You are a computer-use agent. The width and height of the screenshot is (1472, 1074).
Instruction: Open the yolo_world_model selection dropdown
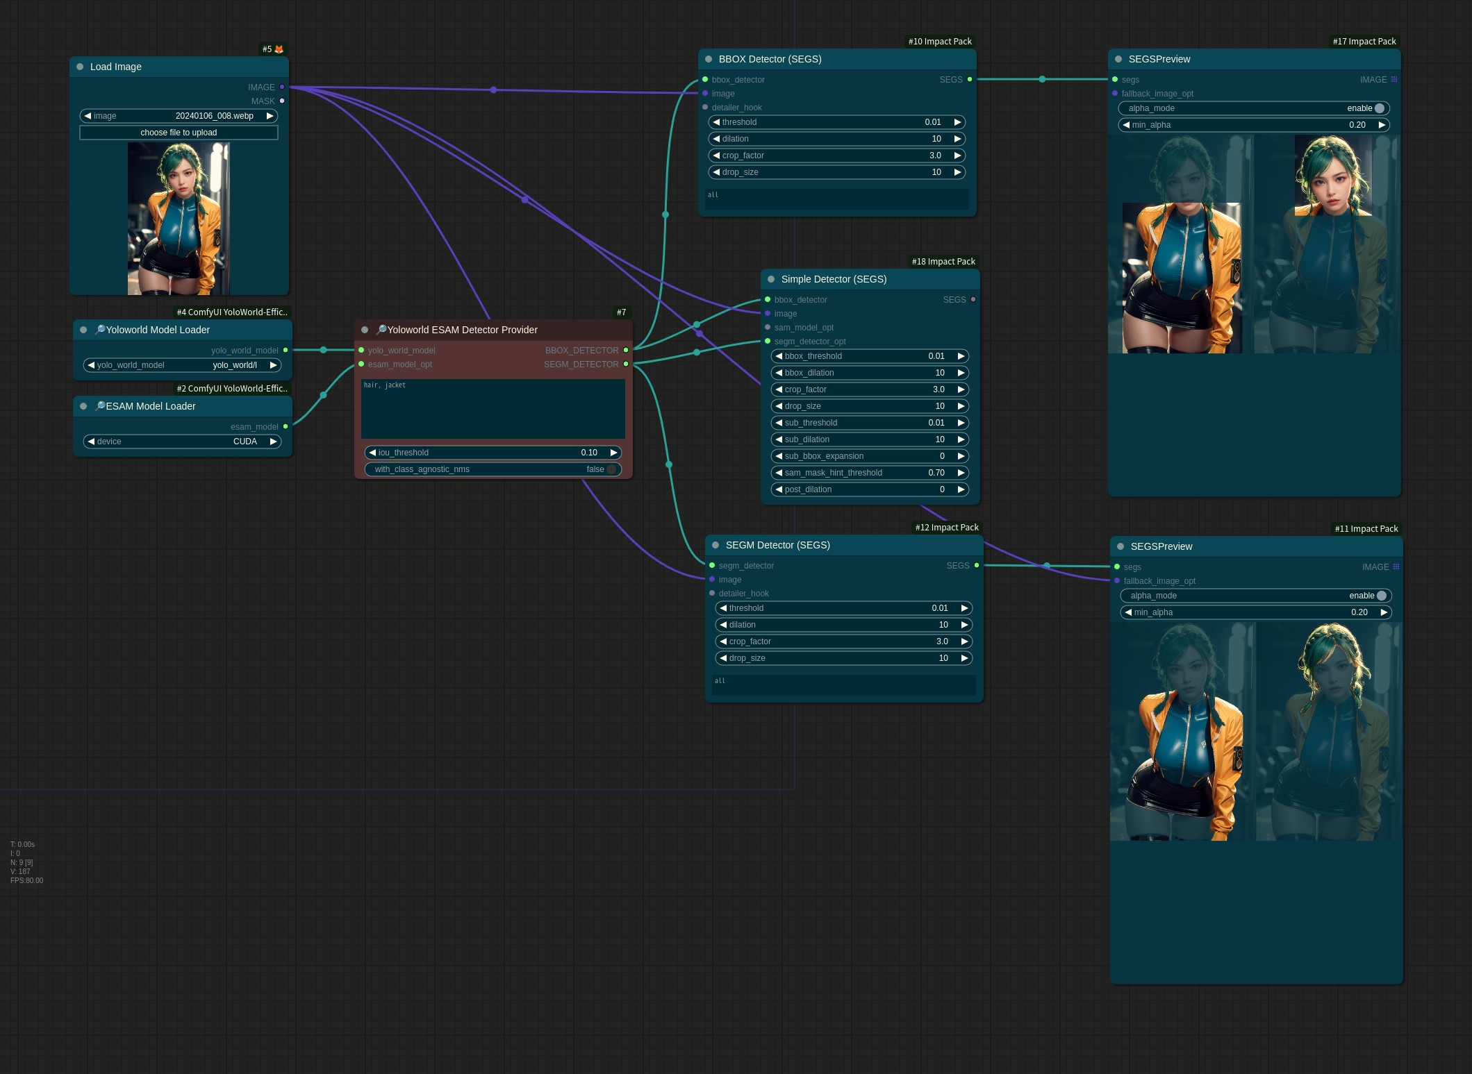(182, 365)
